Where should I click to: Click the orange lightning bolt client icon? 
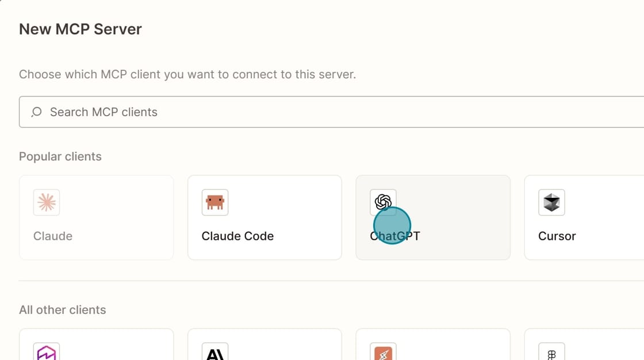[383, 353]
